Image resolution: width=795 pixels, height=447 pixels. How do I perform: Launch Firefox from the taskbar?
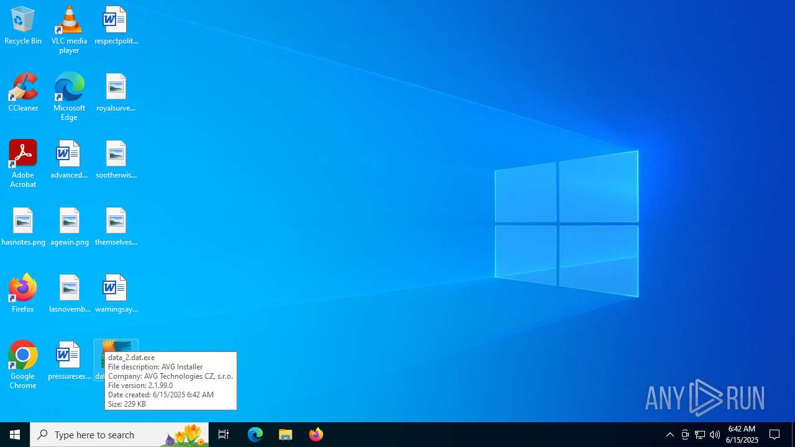click(316, 435)
